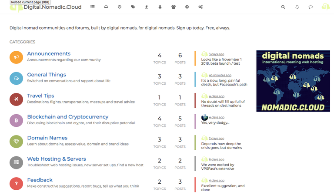Click the '3 days ago' timestamp link
The width and height of the screenshot is (334, 195).
point(217,54)
